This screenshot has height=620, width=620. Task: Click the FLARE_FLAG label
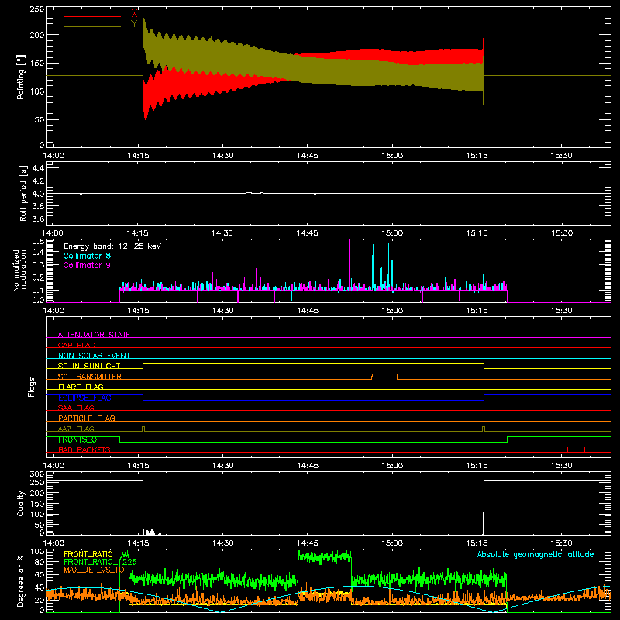click(x=81, y=387)
